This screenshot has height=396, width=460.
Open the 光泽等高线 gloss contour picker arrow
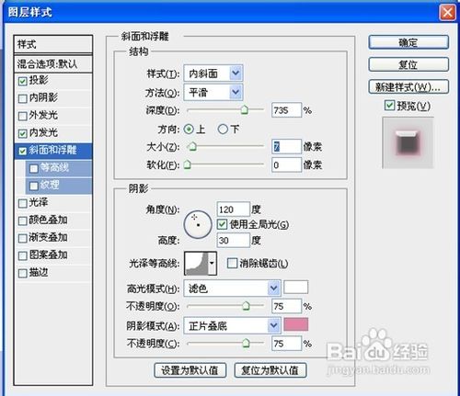coord(213,263)
